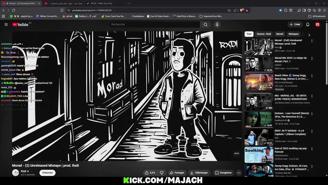Viewport: 328px width, 185px height.
Task: Open the page-cast icon in the address bar
Action: pos(229,10)
